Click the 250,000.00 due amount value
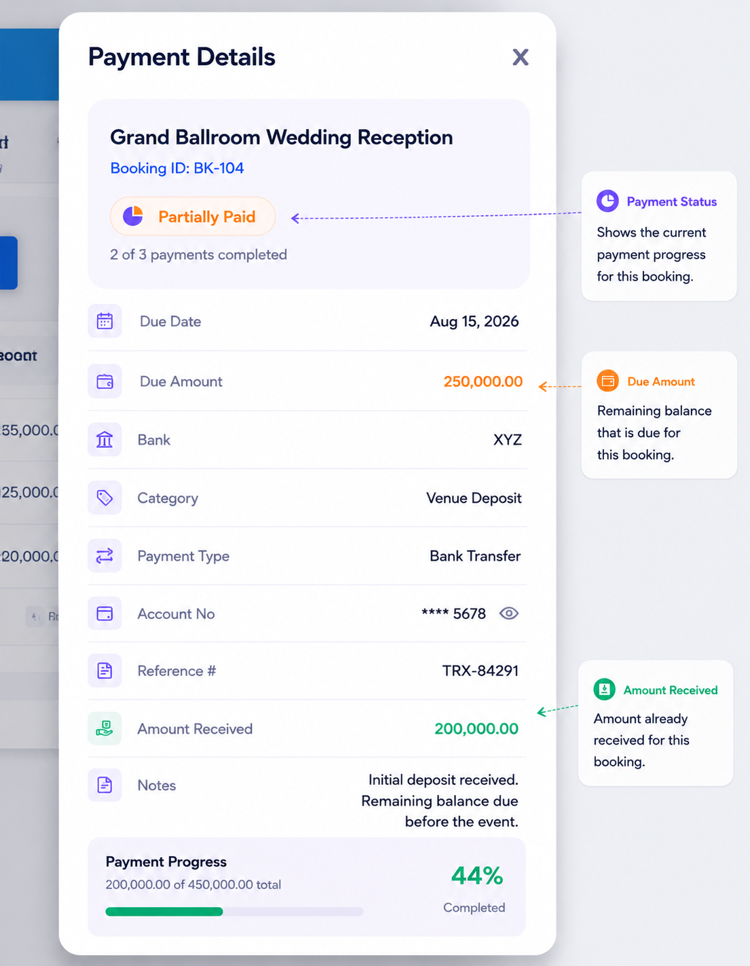The image size is (750, 966). pyautogui.click(x=483, y=382)
